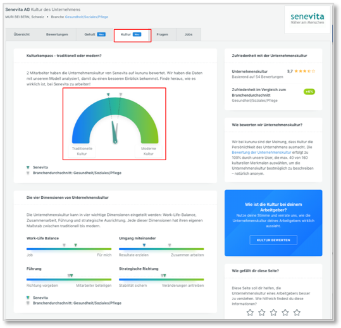
Task: Click the blue Senevita marker on Umgang miteinander
Action: coord(144,245)
